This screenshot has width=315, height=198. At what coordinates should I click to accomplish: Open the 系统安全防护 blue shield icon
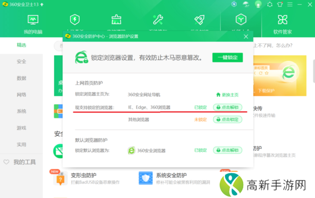[x=145, y=178]
